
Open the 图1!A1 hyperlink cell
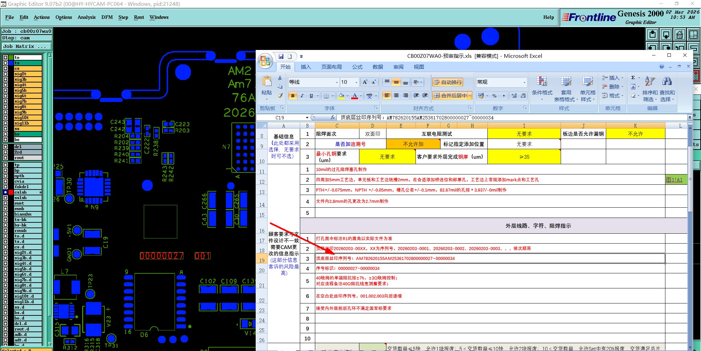[674, 180]
